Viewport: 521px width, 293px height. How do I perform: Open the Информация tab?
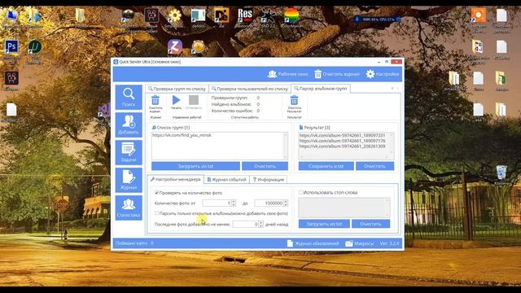269,179
